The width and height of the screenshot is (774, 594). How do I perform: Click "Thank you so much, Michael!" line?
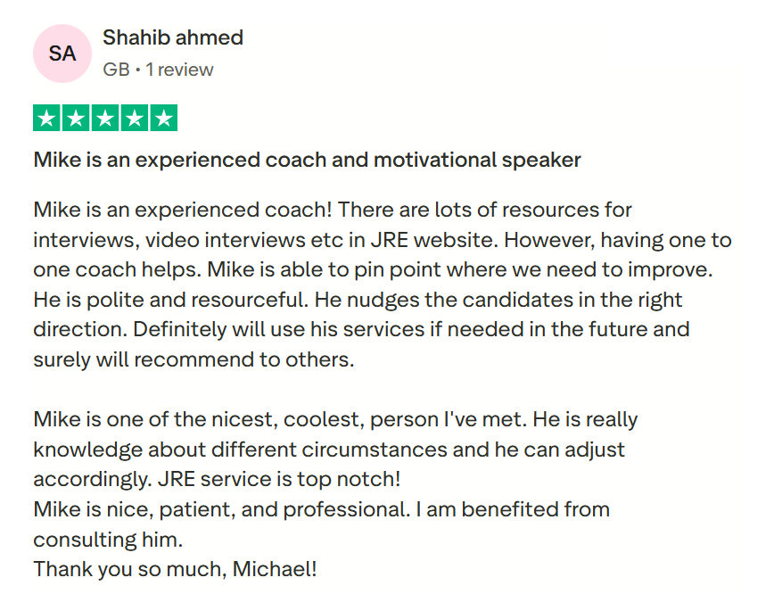[175, 569]
